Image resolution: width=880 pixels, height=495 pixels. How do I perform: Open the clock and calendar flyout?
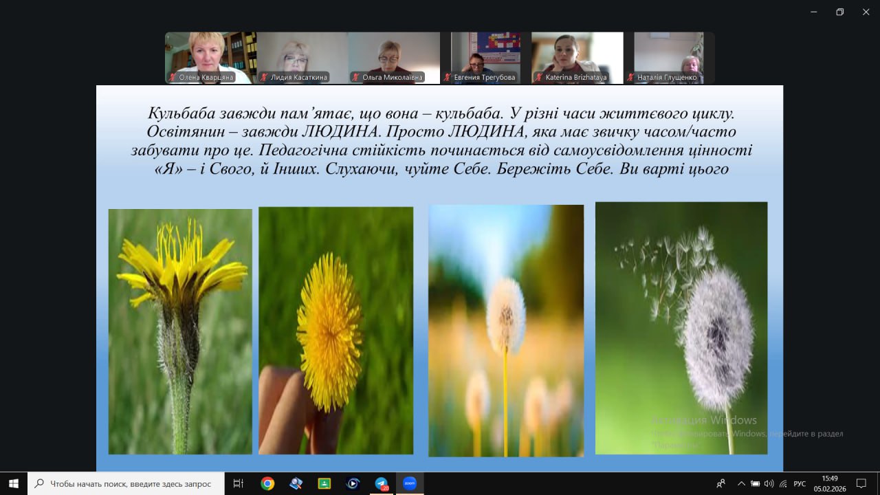(830, 483)
